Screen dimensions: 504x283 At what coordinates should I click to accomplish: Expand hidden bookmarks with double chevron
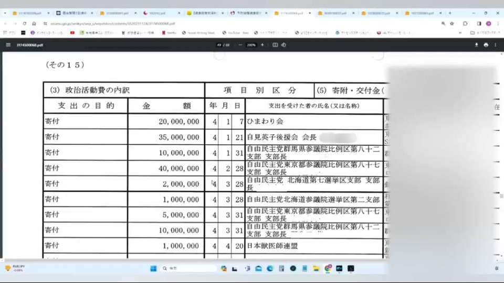(x=460, y=32)
